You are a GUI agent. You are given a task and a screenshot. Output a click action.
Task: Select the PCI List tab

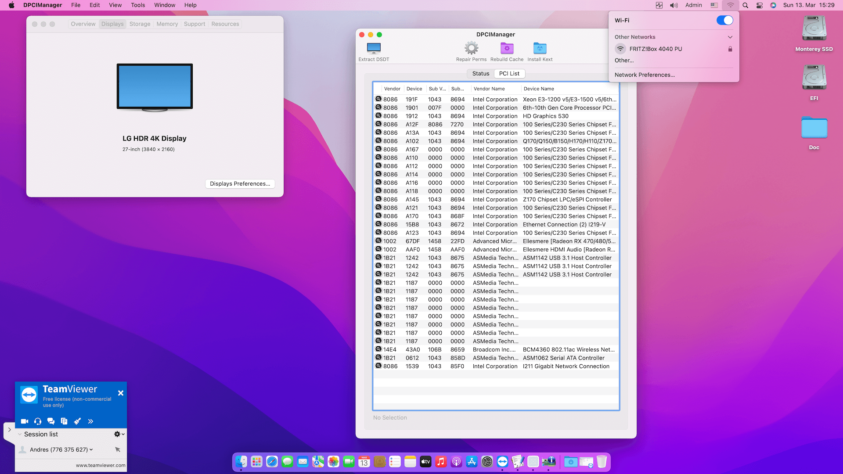509,74
